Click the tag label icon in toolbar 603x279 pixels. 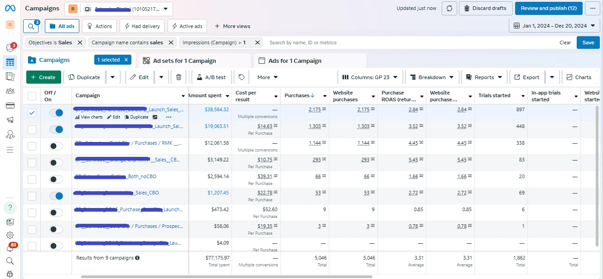pyautogui.click(x=241, y=77)
